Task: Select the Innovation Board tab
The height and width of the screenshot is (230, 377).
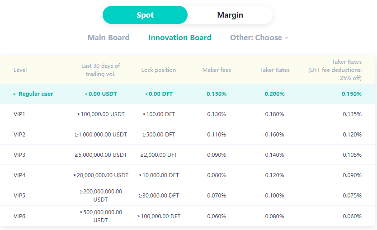Action: click(180, 38)
